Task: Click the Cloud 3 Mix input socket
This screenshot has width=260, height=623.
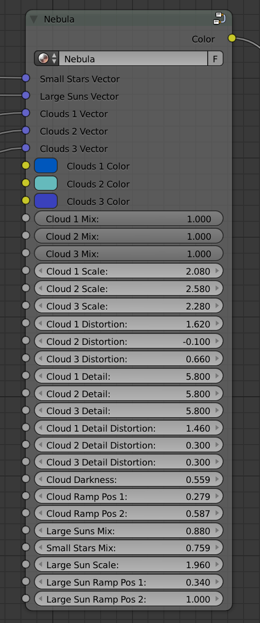Action: click(x=26, y=253)
